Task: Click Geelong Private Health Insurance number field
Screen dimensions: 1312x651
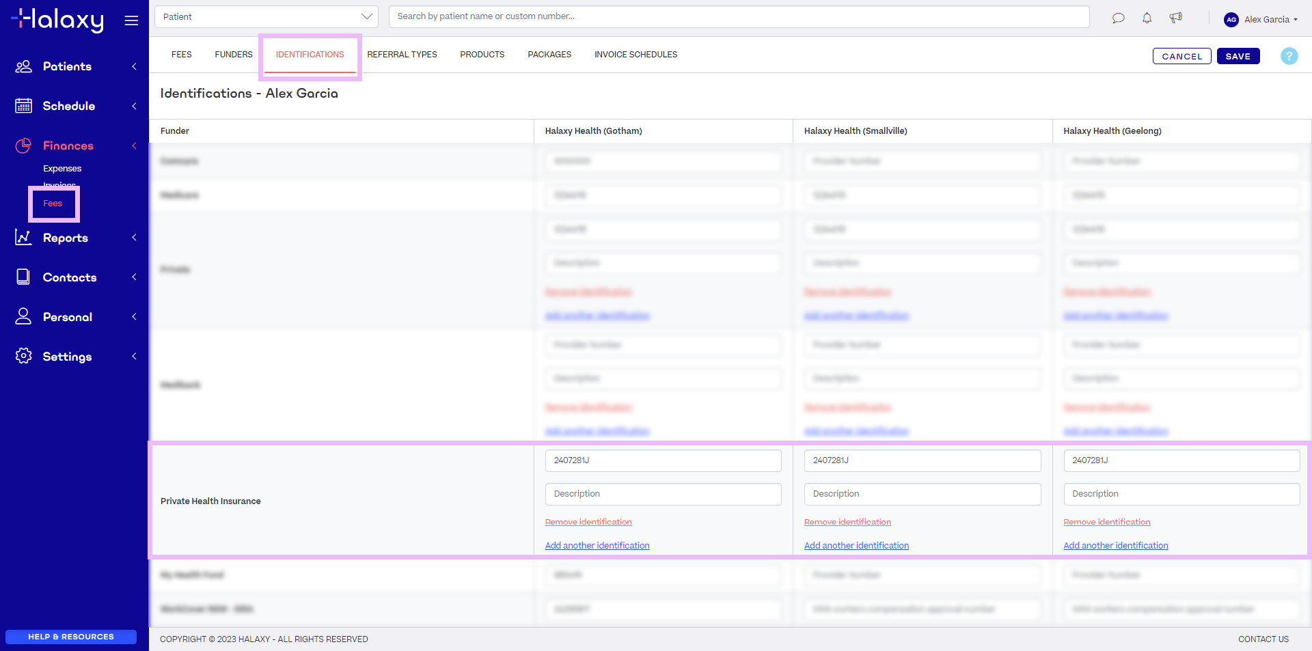Action: click(x=1181, y=460)
